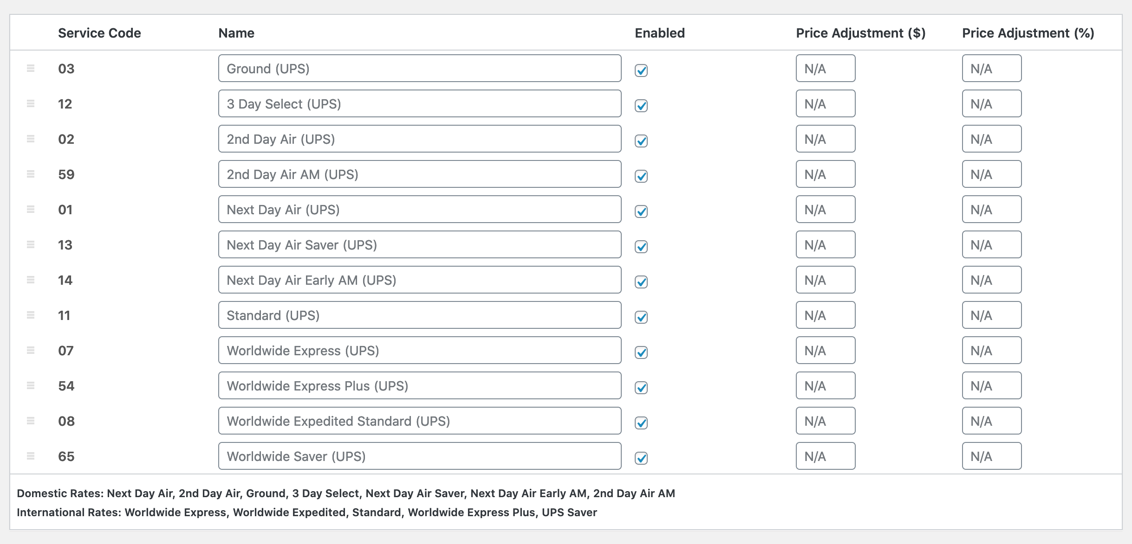
Task: Click drag handle beside service code 65
Action: coord(31,456)
